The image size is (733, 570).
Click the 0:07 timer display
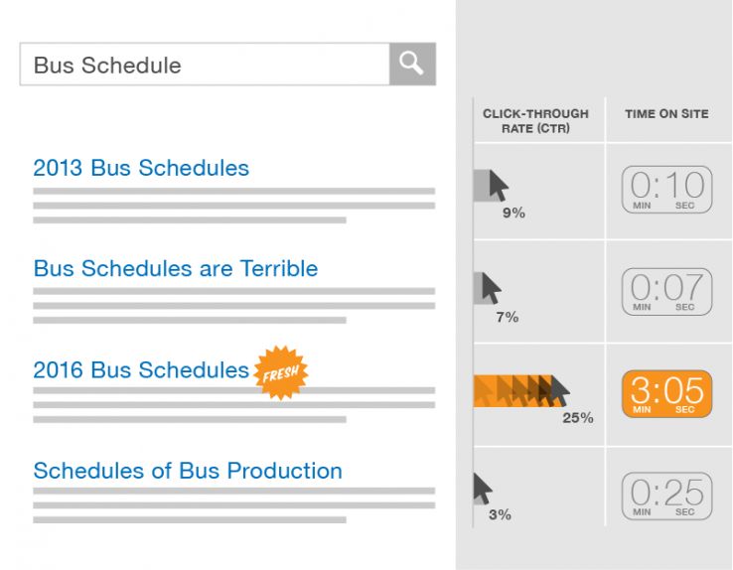click(x=666, y=292)
